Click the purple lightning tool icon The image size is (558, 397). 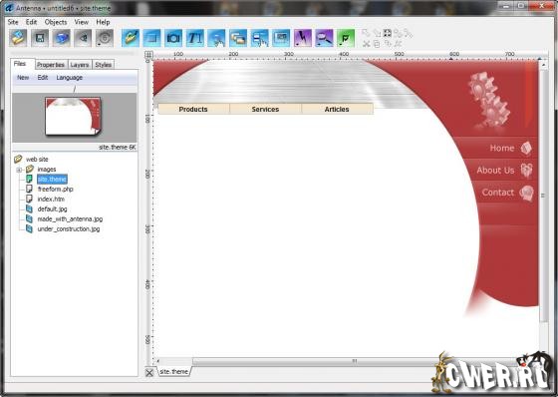coord(303,38)
